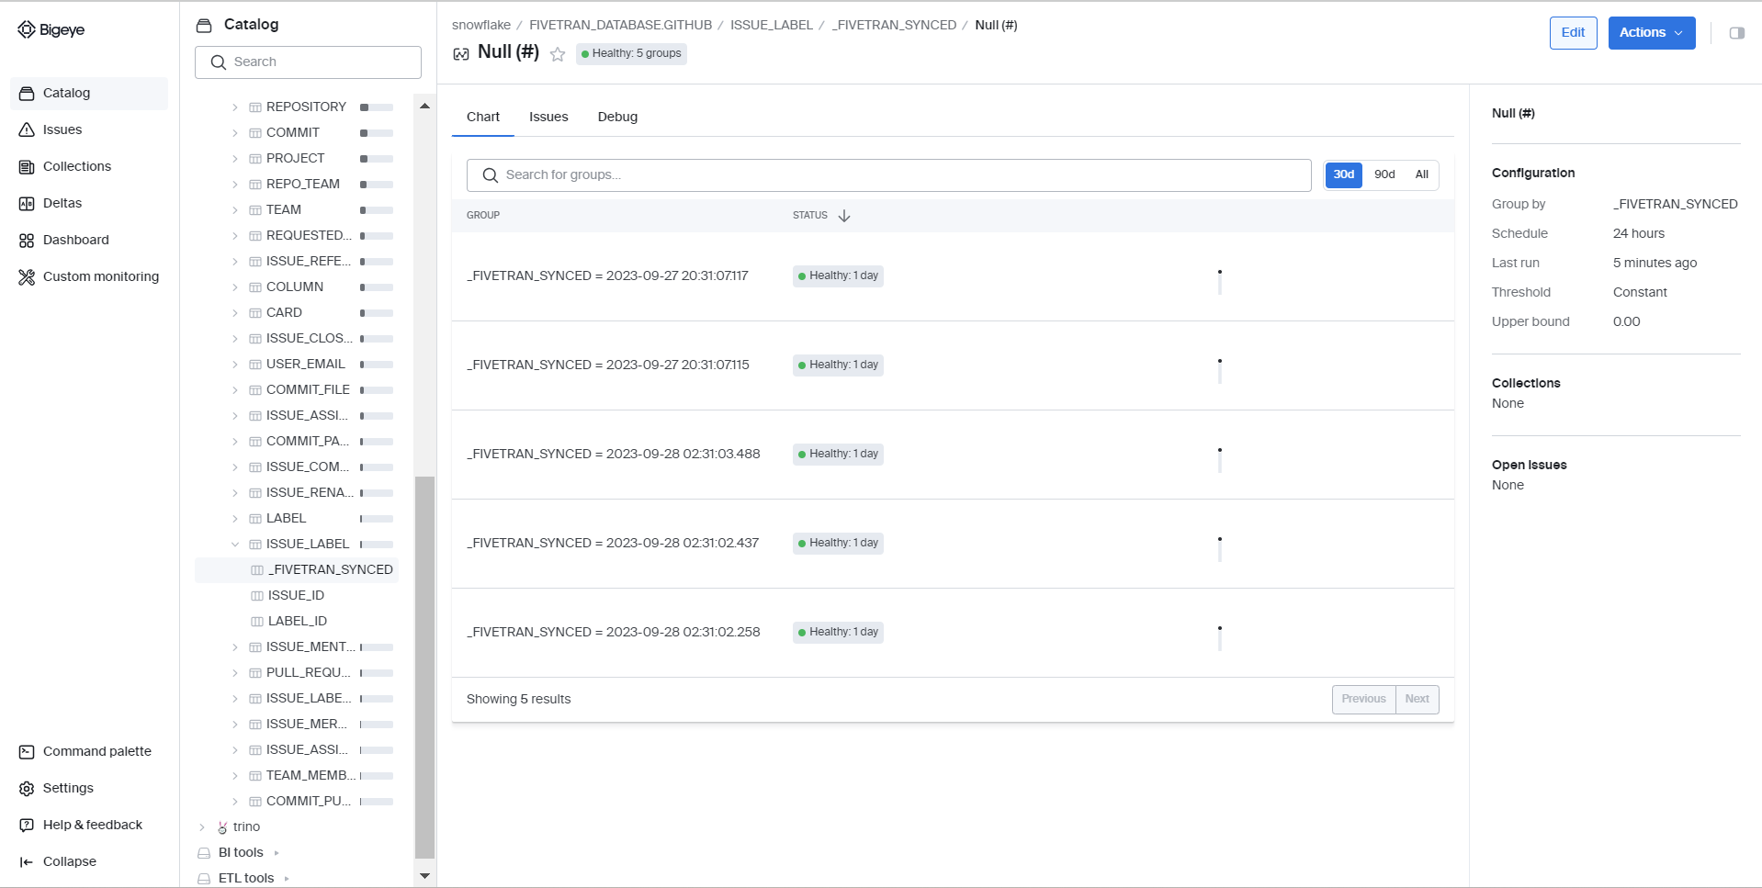Open group row ending in 02:31:03.488
1762x888 pixels.
tap(953, 455)
